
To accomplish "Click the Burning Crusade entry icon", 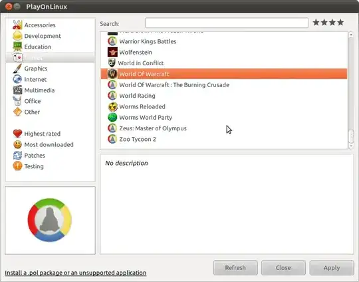I will tap(112, 84).
